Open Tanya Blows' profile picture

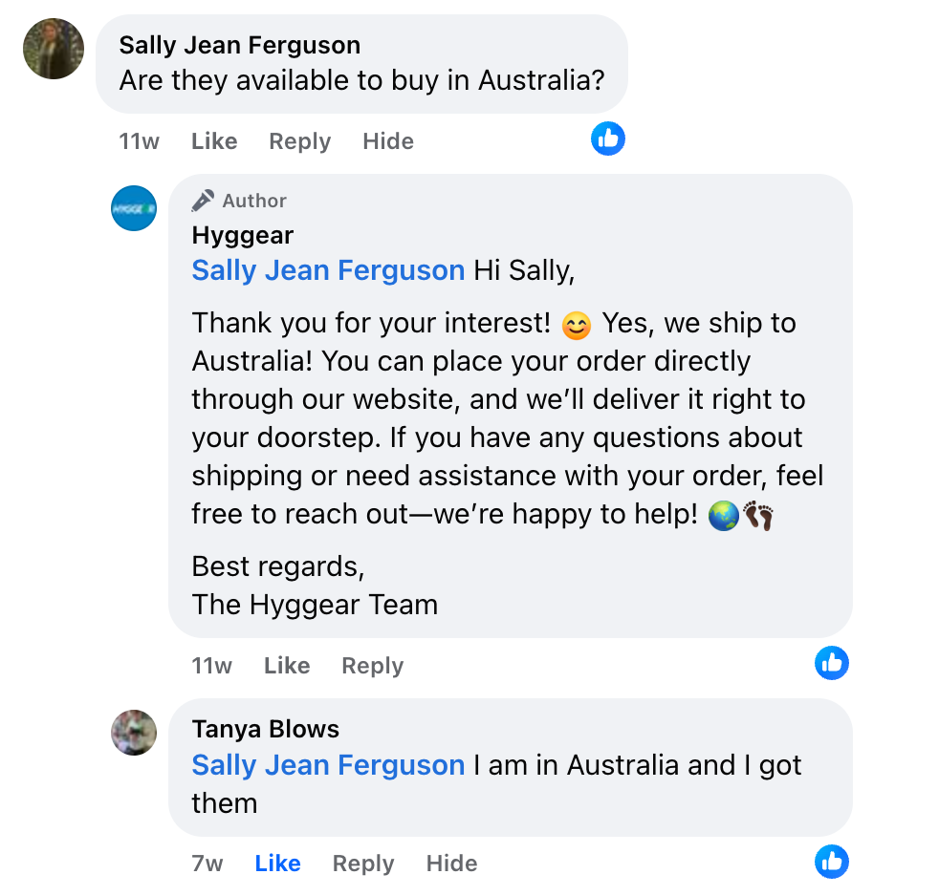tap(134, 733)
